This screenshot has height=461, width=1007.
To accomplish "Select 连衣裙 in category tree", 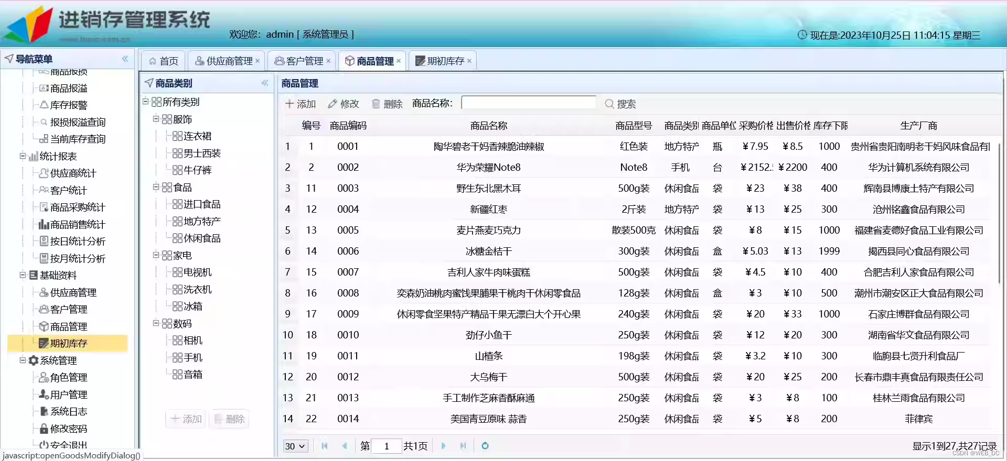I will pos(197,136).
